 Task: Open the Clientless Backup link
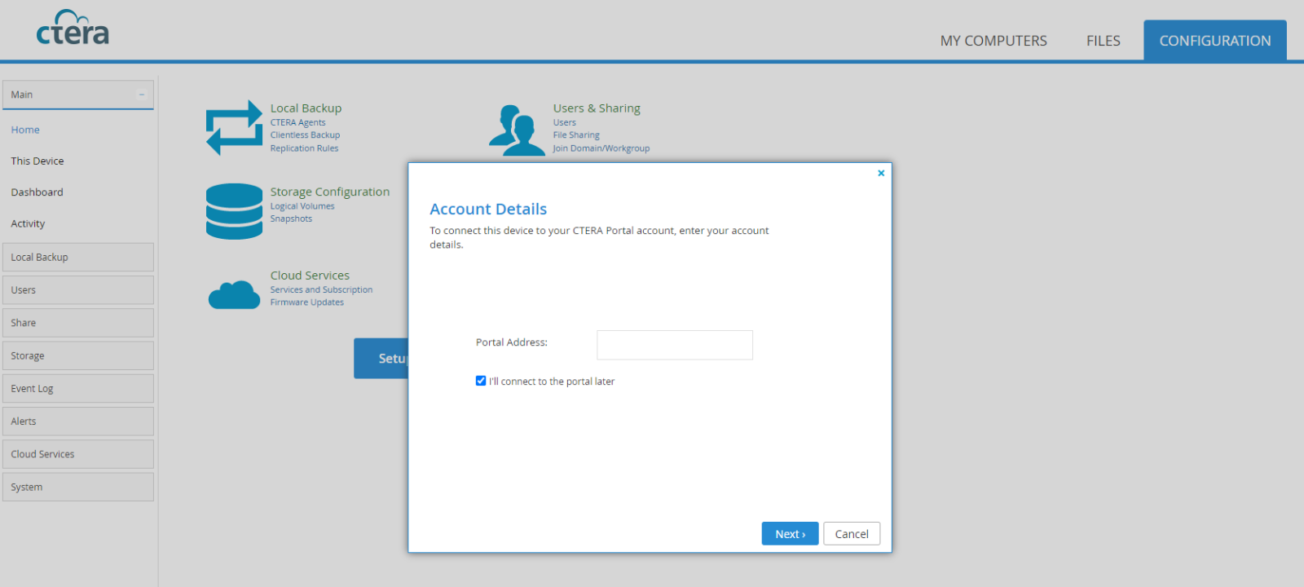coord(305,135)
